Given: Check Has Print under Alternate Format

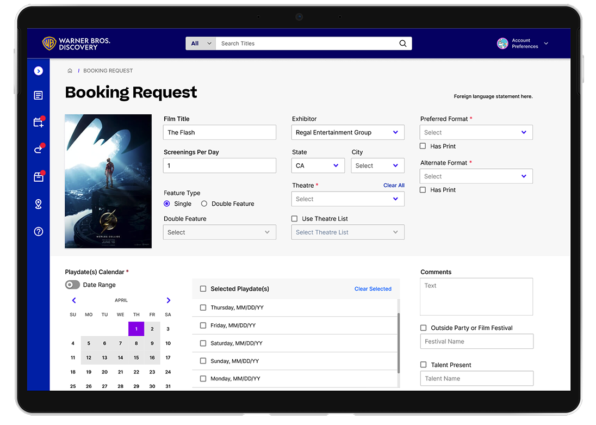Looking at the screenshot, I should pyautogui.click(x=423, y=190).
